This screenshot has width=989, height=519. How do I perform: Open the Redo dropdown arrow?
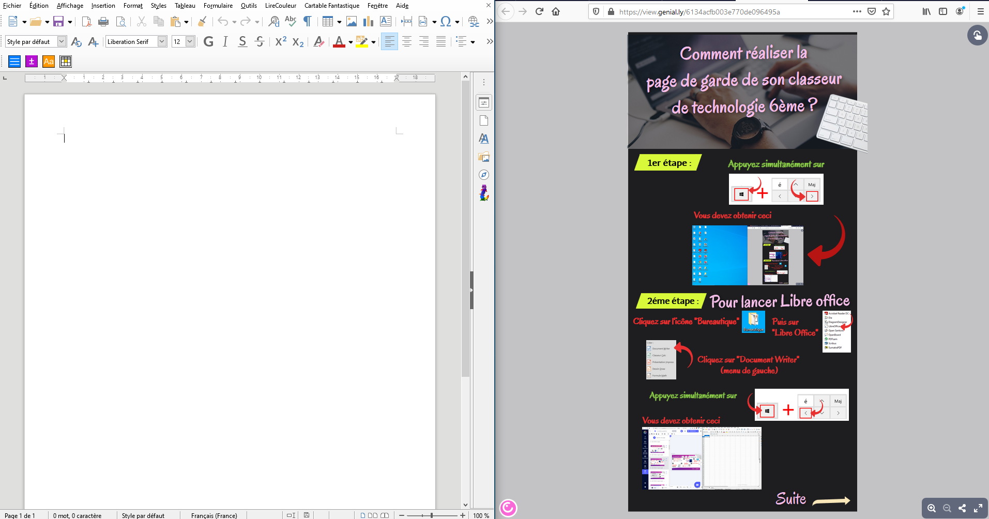(257, 22)
